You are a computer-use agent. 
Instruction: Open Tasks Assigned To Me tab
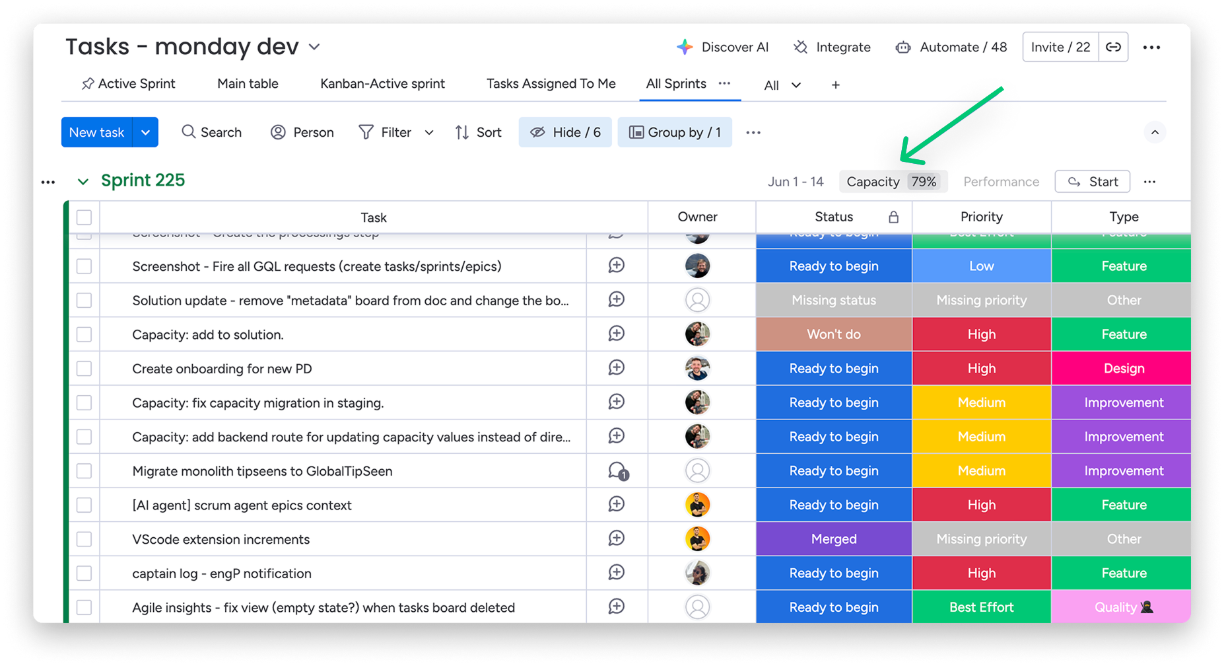tap(551, 84)
